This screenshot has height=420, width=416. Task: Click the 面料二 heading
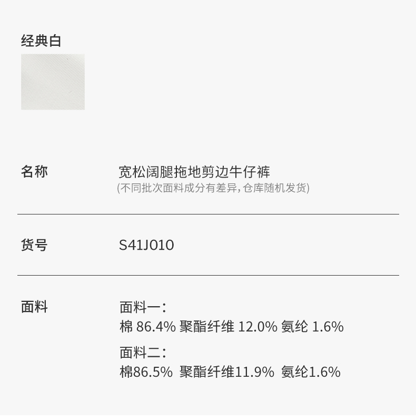click(x=143, y=353)
